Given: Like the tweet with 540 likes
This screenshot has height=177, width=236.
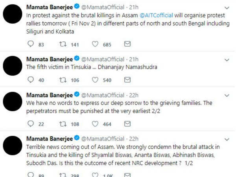Looking at the screenshot, I should (x=95, y=80).
